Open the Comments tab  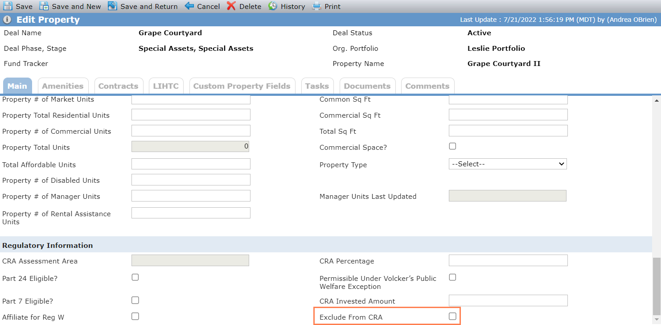427,86
